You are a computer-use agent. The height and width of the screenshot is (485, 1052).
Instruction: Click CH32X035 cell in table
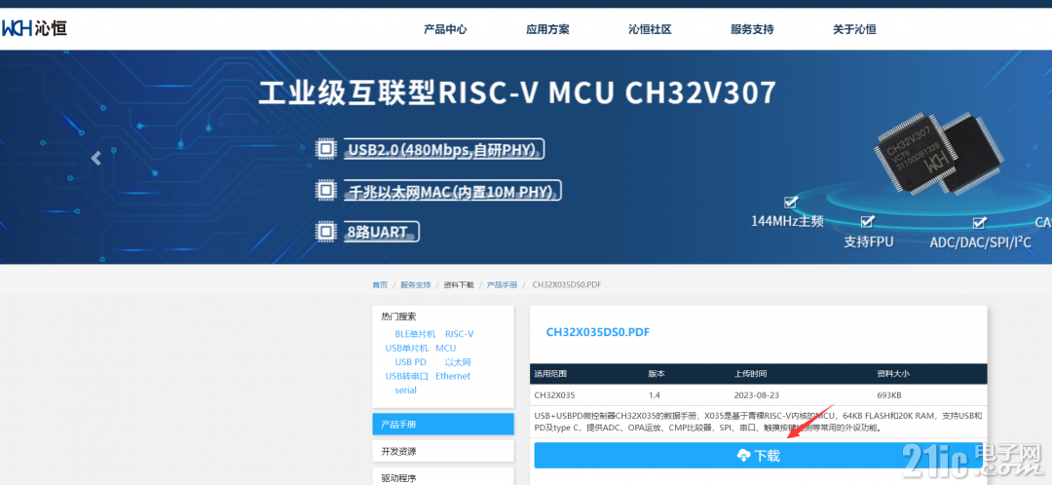click(554, 394)
